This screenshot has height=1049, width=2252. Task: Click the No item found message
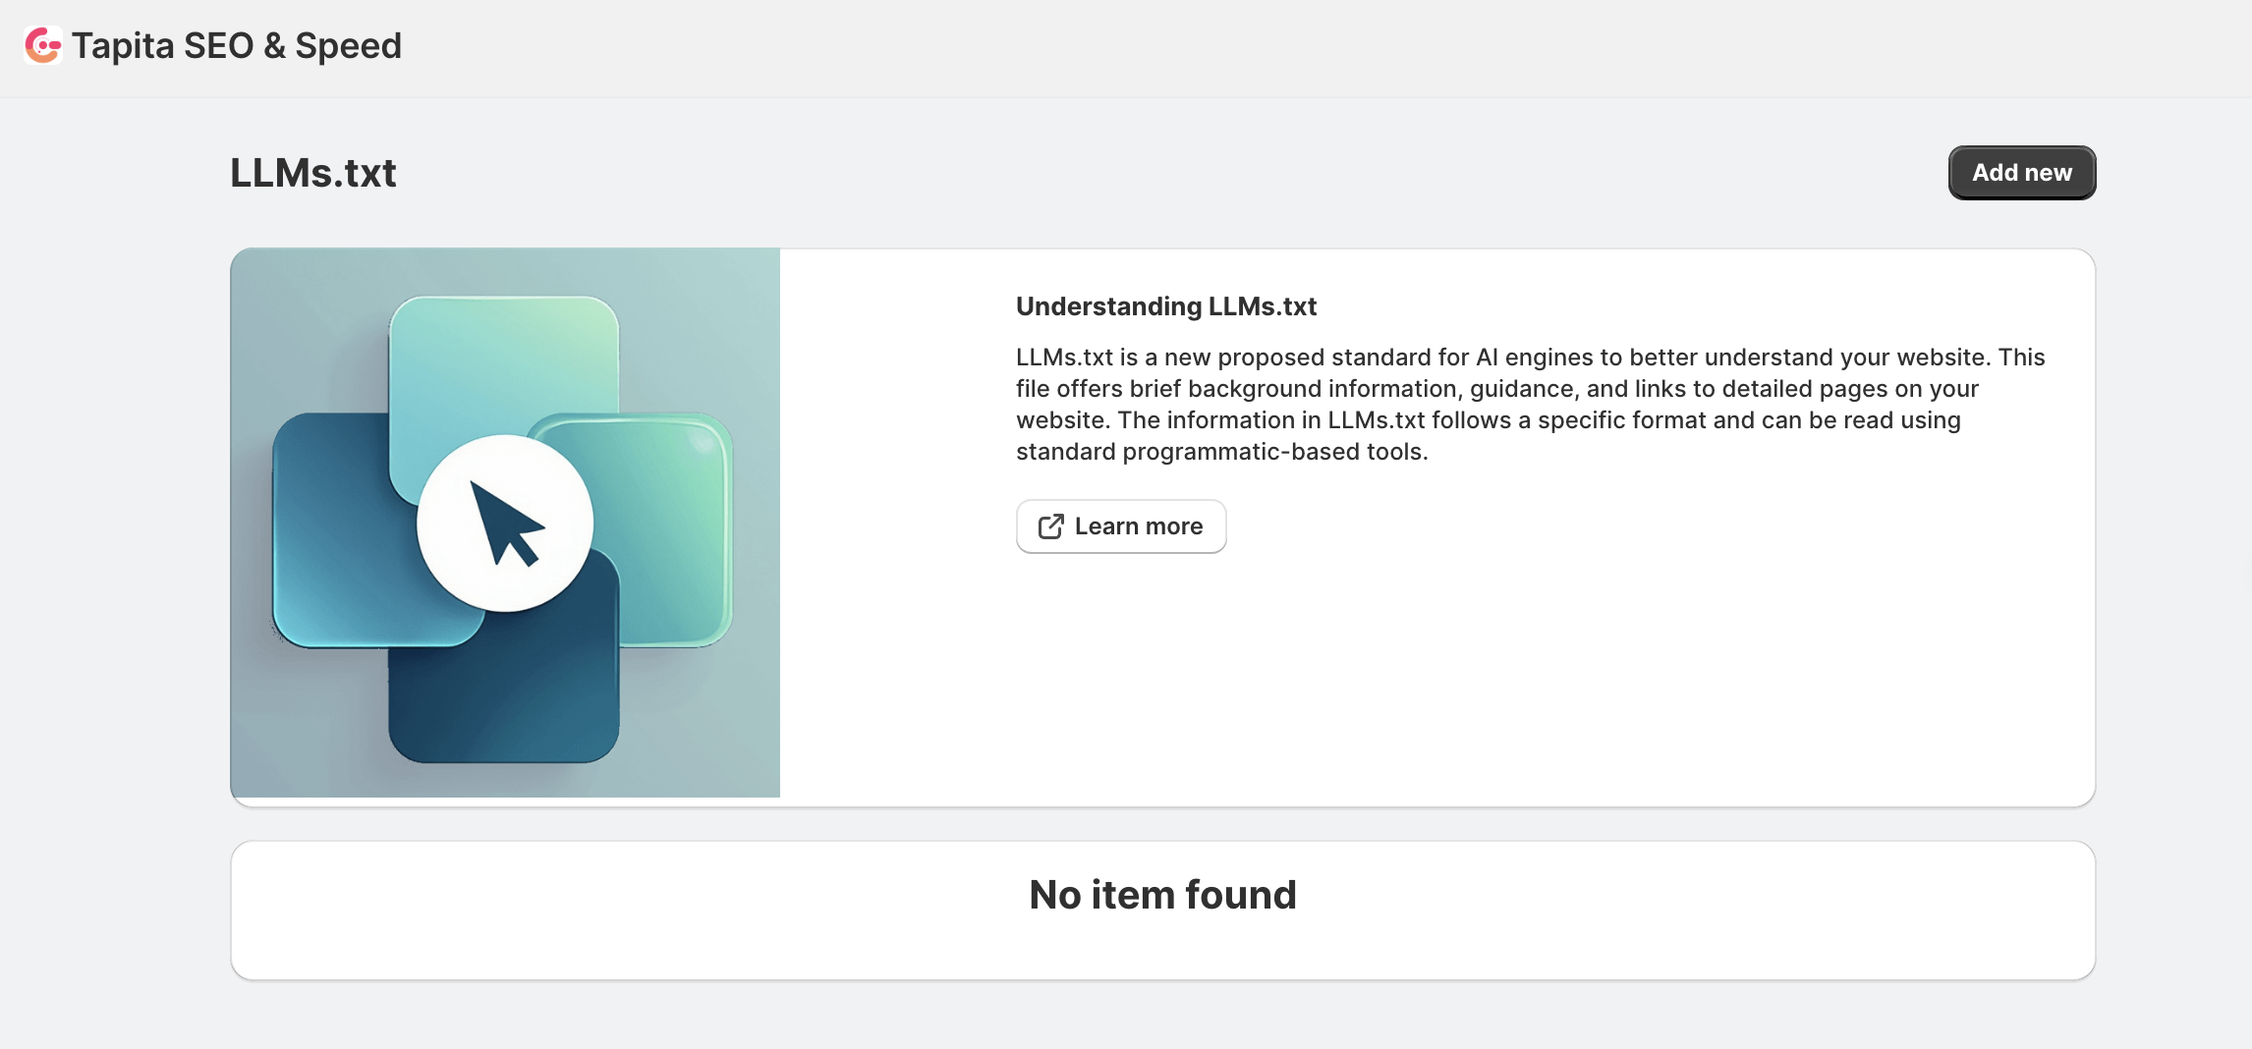[x=1162, y=895]
